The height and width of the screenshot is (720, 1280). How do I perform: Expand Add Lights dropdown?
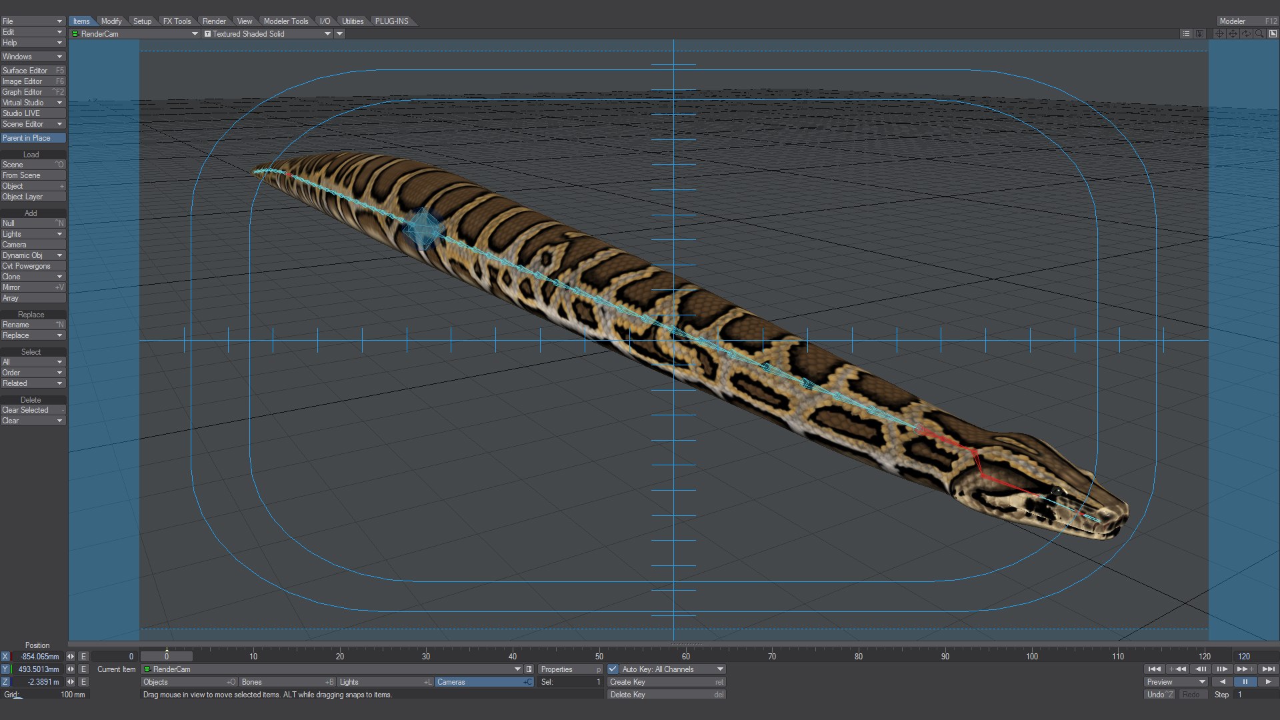[33, 234]
